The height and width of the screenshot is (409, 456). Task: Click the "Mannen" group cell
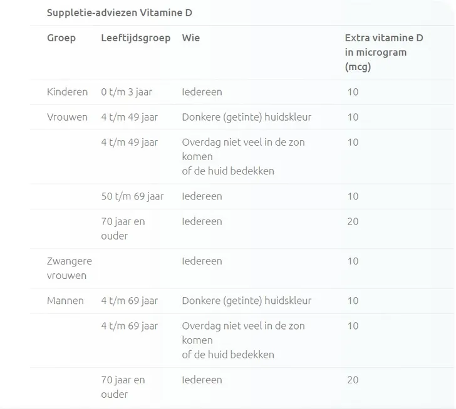65,301
